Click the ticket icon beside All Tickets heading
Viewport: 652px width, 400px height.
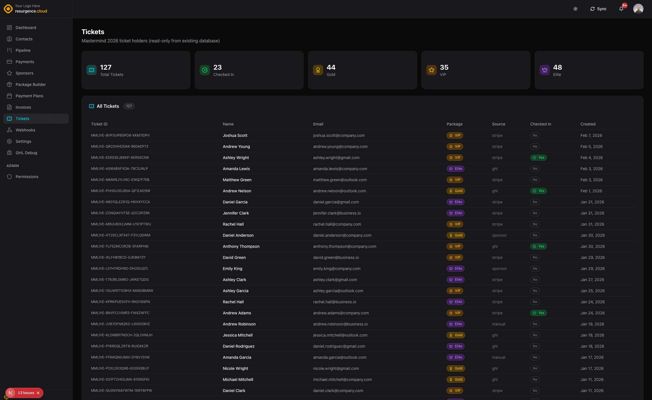(91, 106)
